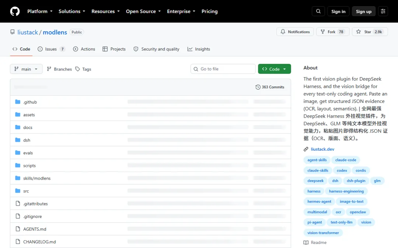
Task: Open the text-only-llm topic tag
Action: click(x=341, y=222)
